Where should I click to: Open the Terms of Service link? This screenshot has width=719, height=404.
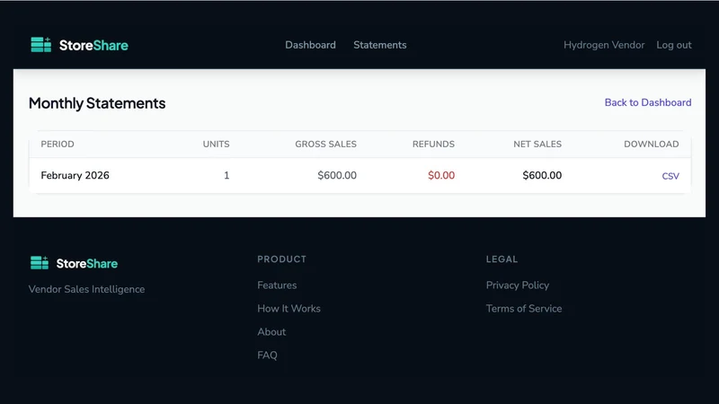524,308
